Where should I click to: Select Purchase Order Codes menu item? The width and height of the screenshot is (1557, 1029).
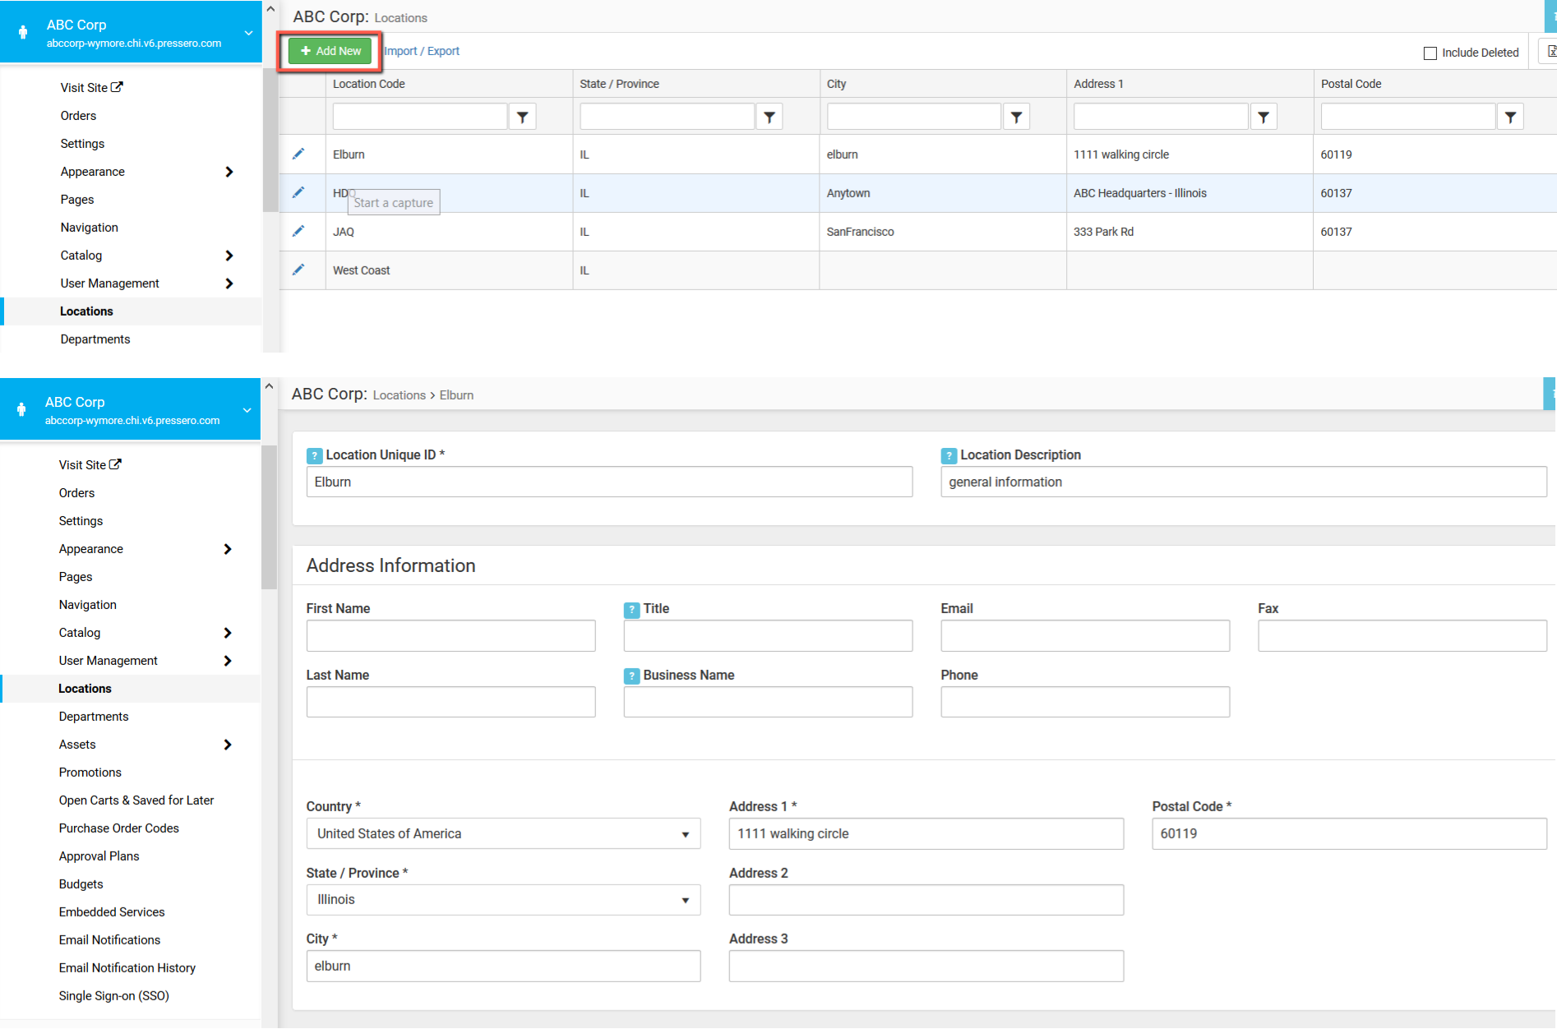(x=119, y=828)
